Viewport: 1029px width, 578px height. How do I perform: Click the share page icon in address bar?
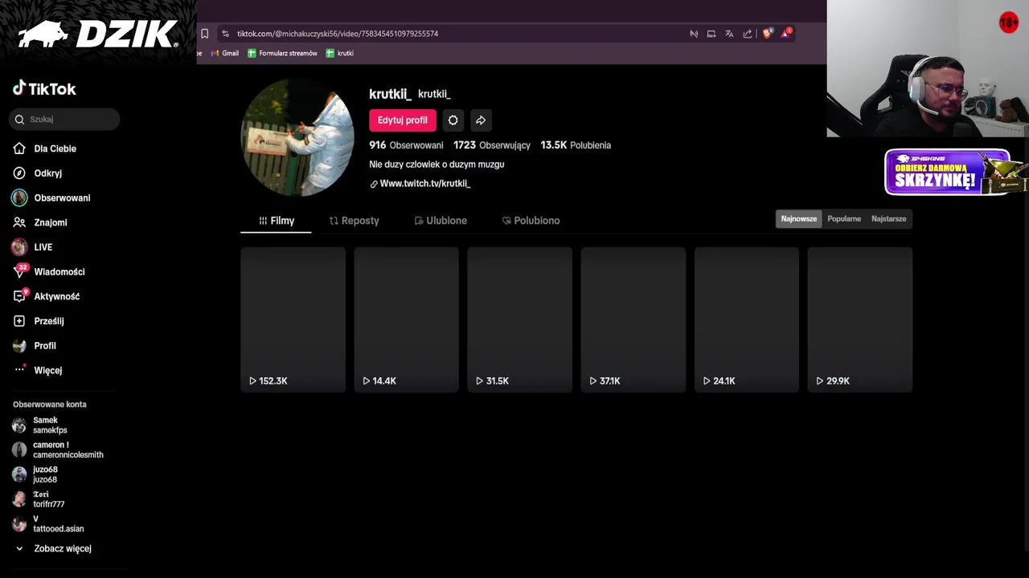(x=748, y=34)
